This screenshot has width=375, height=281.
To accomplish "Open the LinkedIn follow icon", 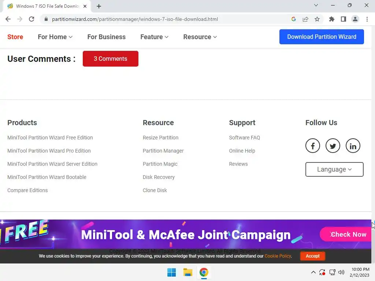I will coord(353,146).
